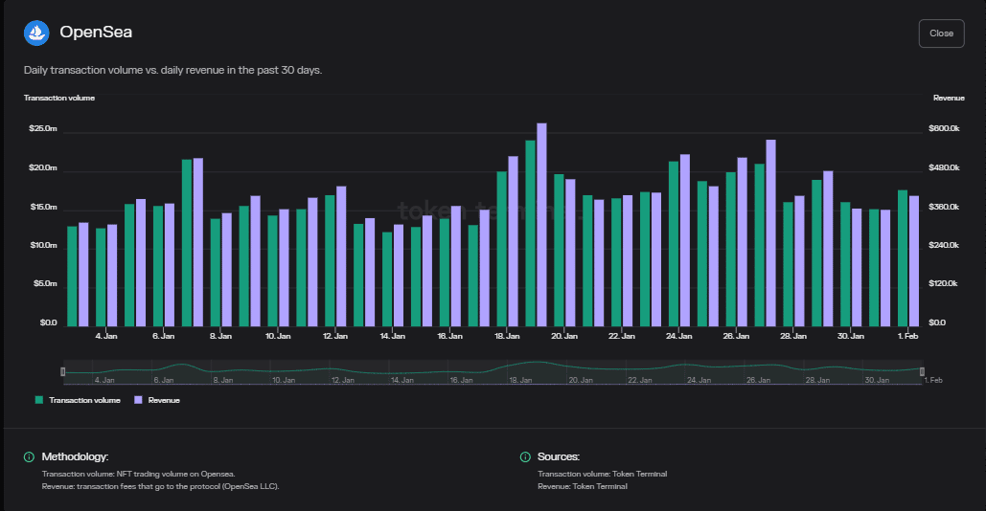986x511 pixels.
Task: Click the "26. Jan" main x-axis label
Action: [x=736, y=337]
